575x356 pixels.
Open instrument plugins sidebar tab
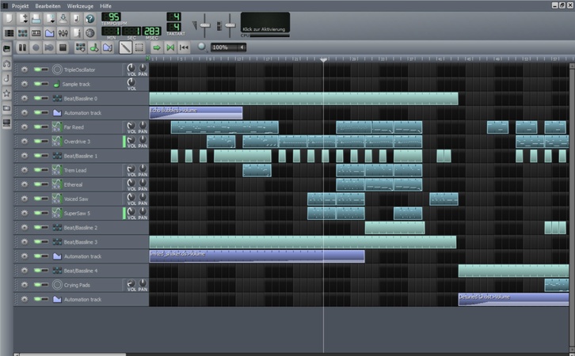(x=6, y=49)
